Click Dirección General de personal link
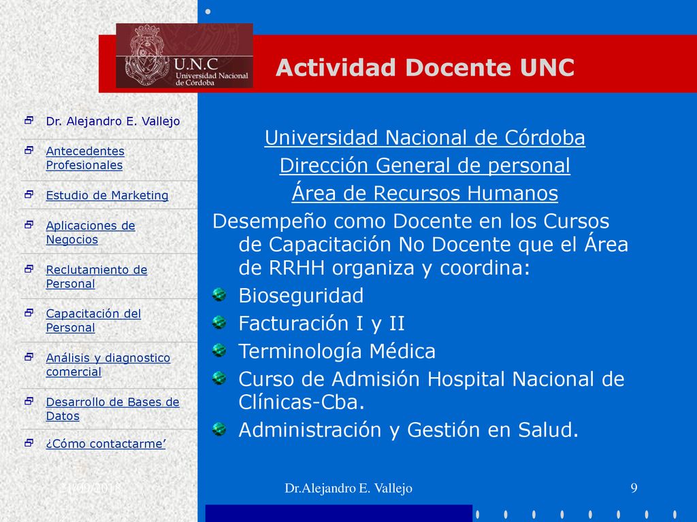697x522 pixels. tap(425, 166)
